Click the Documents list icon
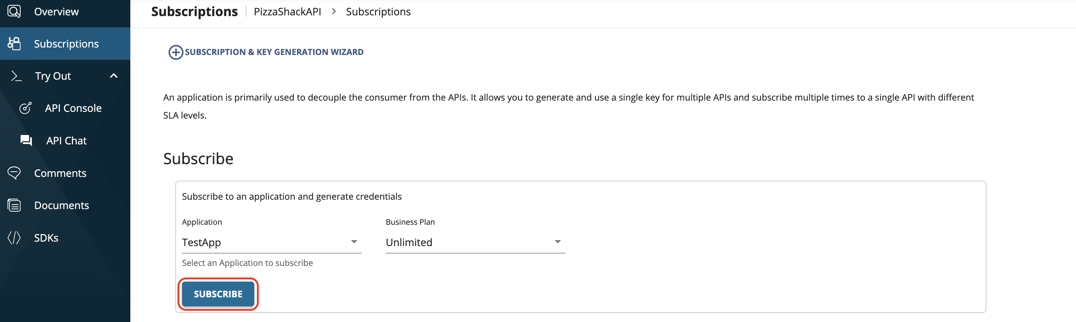 pos(14,205)
